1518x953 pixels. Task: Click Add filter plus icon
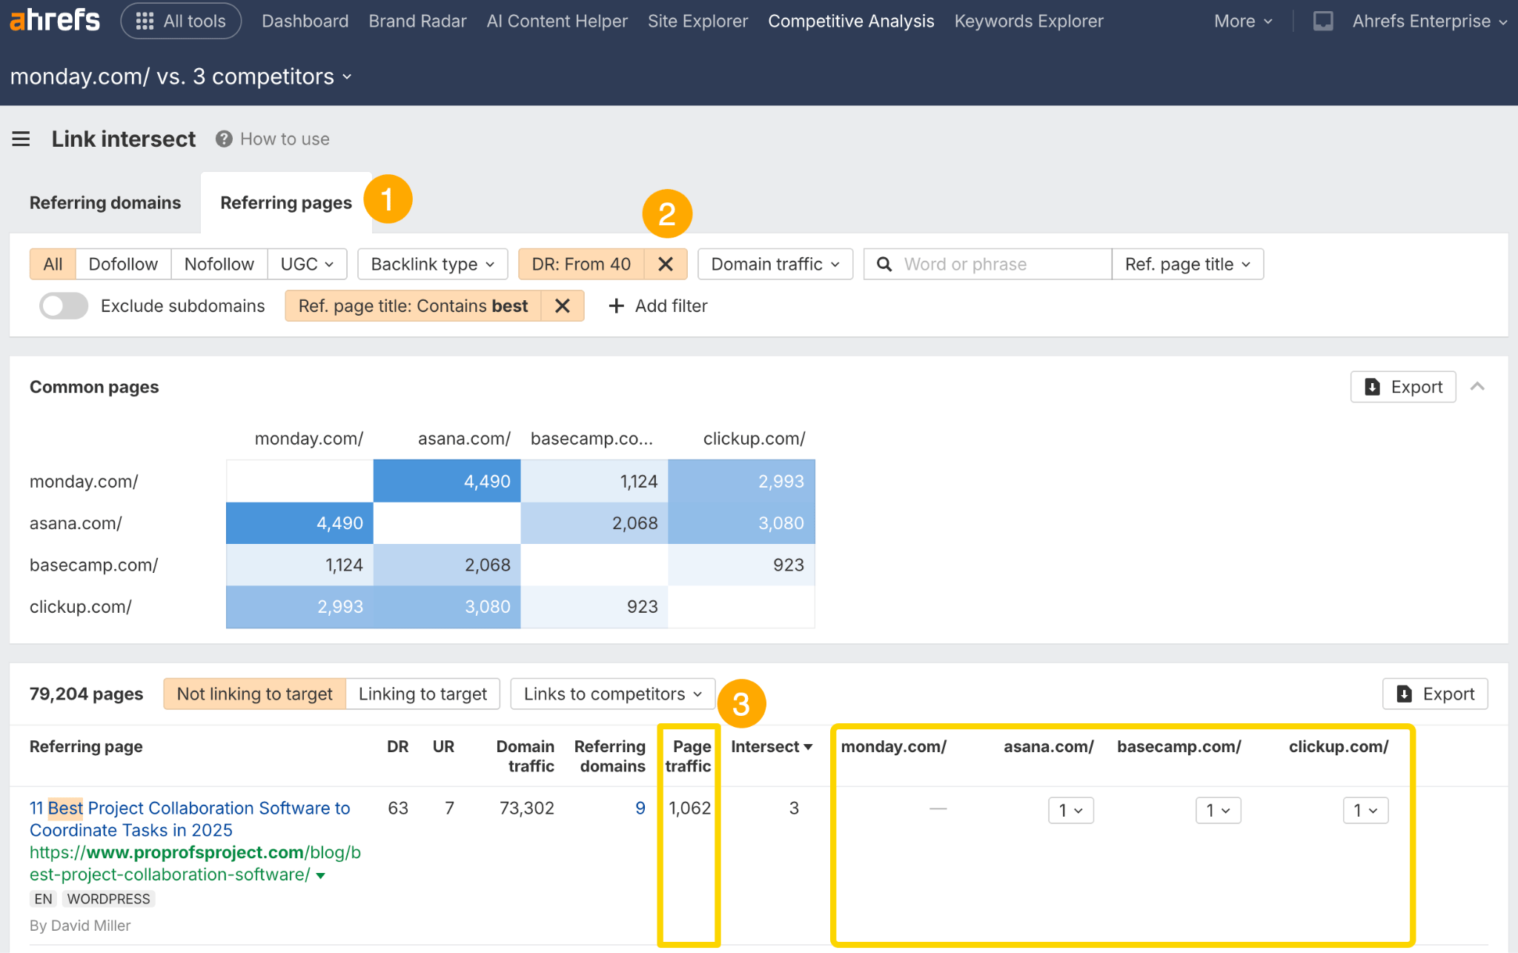pyautogui.click(x=616, y=305)
